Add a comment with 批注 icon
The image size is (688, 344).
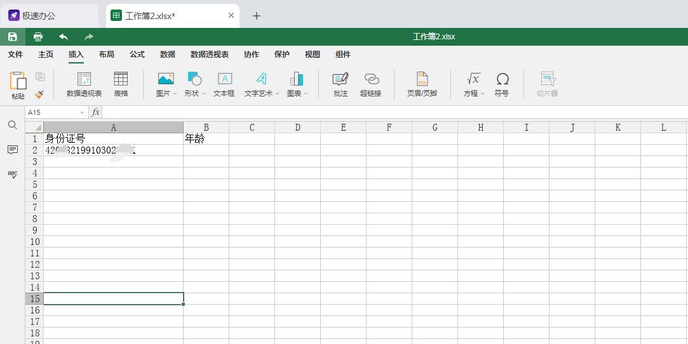pos(341,84)
